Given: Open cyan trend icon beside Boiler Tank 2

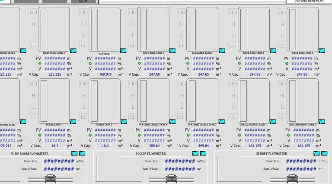Looking at the screenshot, I should coord(124,122).
